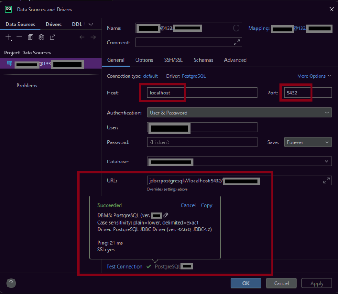Switch to the SSH/SSL tab
This screenshot has height=294, width=338.
coord(173,60)
